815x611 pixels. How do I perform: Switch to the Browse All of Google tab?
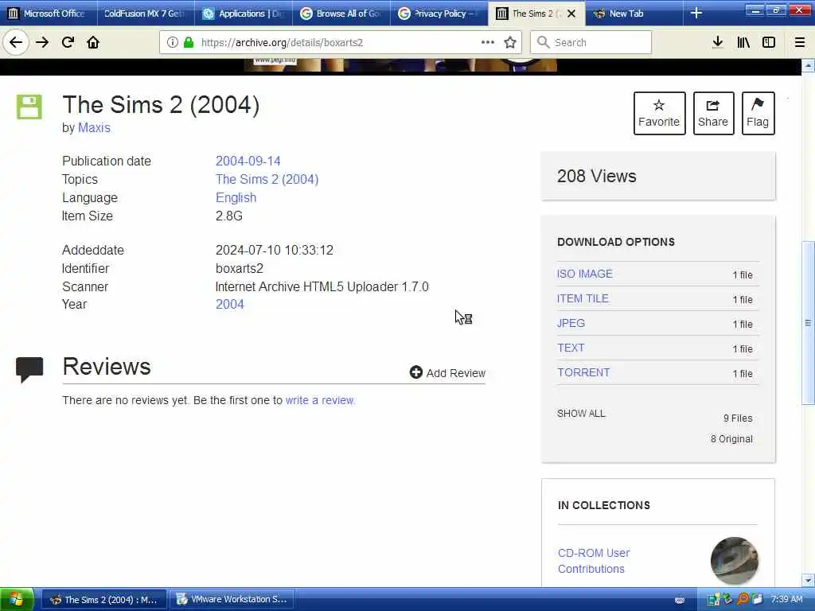[341, 14]
